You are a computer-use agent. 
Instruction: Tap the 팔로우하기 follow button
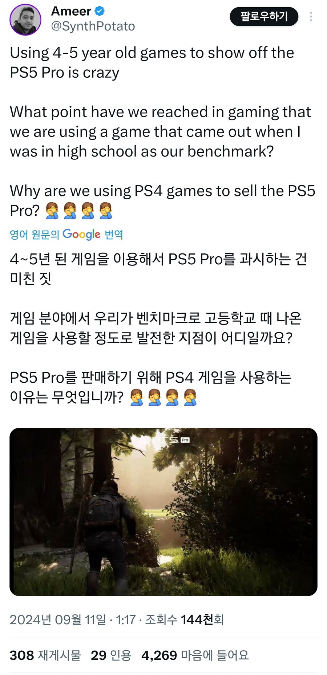(264, 17)
